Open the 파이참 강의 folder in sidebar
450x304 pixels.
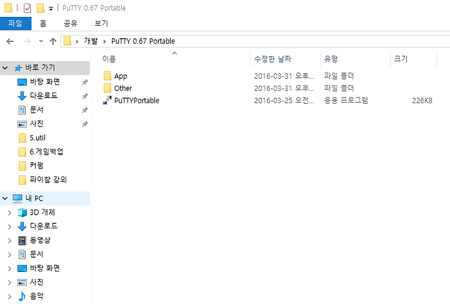[x=48, y=180]
